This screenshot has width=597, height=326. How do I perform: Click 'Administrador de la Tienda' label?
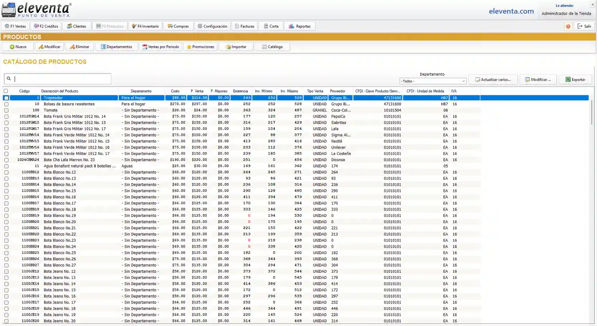pyautogui.click(x=566, y=14)
